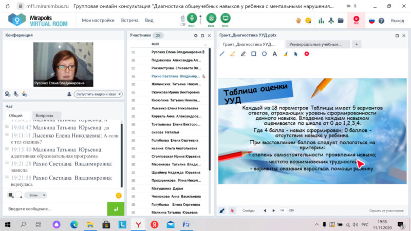Toggle the red pointer icon below the slide
This screenshot has height=231, width=411.
[232, 210]
